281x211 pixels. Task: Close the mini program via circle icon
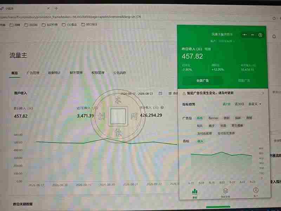(x=260, y=35)
